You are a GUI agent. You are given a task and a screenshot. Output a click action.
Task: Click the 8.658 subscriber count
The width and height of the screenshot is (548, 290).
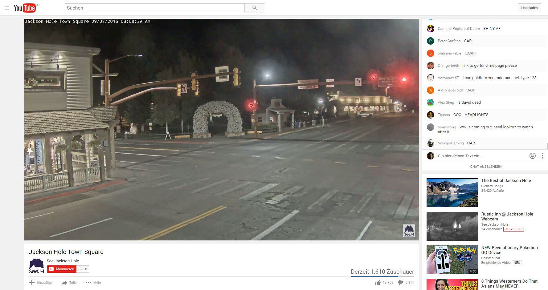coord(83,269)
